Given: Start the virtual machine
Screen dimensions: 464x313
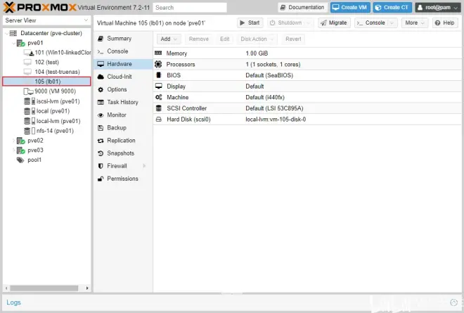Looking at the screenshot, I should point(250,23).
